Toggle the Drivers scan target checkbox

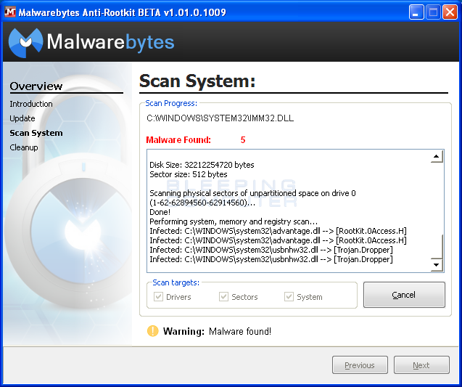pyautogui.click(x=159, y=296)
